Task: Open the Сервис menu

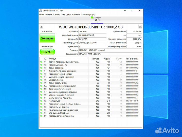Action: coord(57,14)
